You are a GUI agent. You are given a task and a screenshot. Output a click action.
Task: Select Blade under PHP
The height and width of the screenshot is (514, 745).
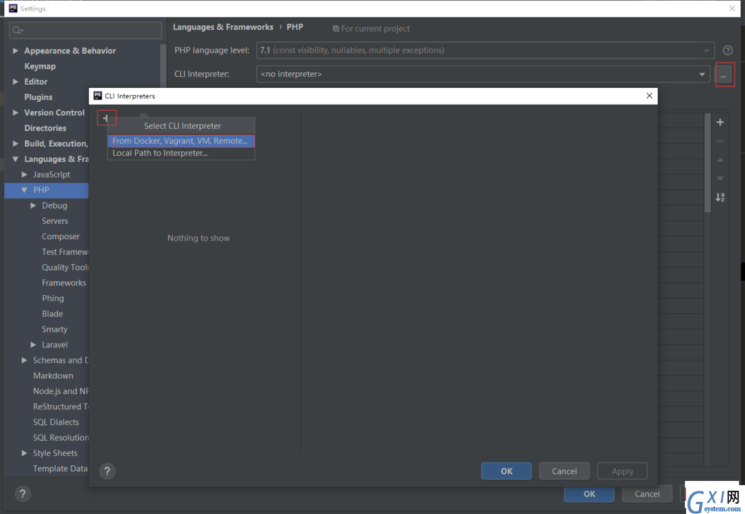(52, 314)
